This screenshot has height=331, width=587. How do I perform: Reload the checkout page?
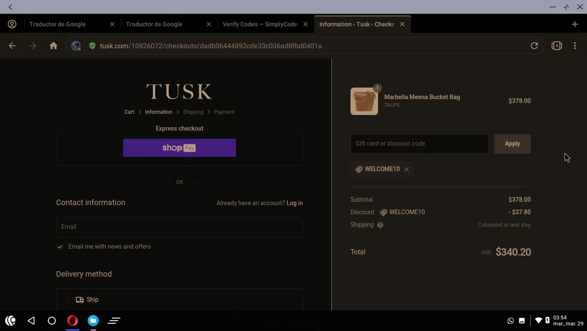pyautogui.click(x=534, y=46)
